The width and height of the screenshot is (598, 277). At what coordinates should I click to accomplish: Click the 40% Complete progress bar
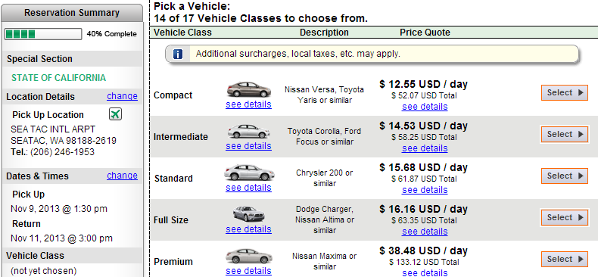click(x=43, y=34)
